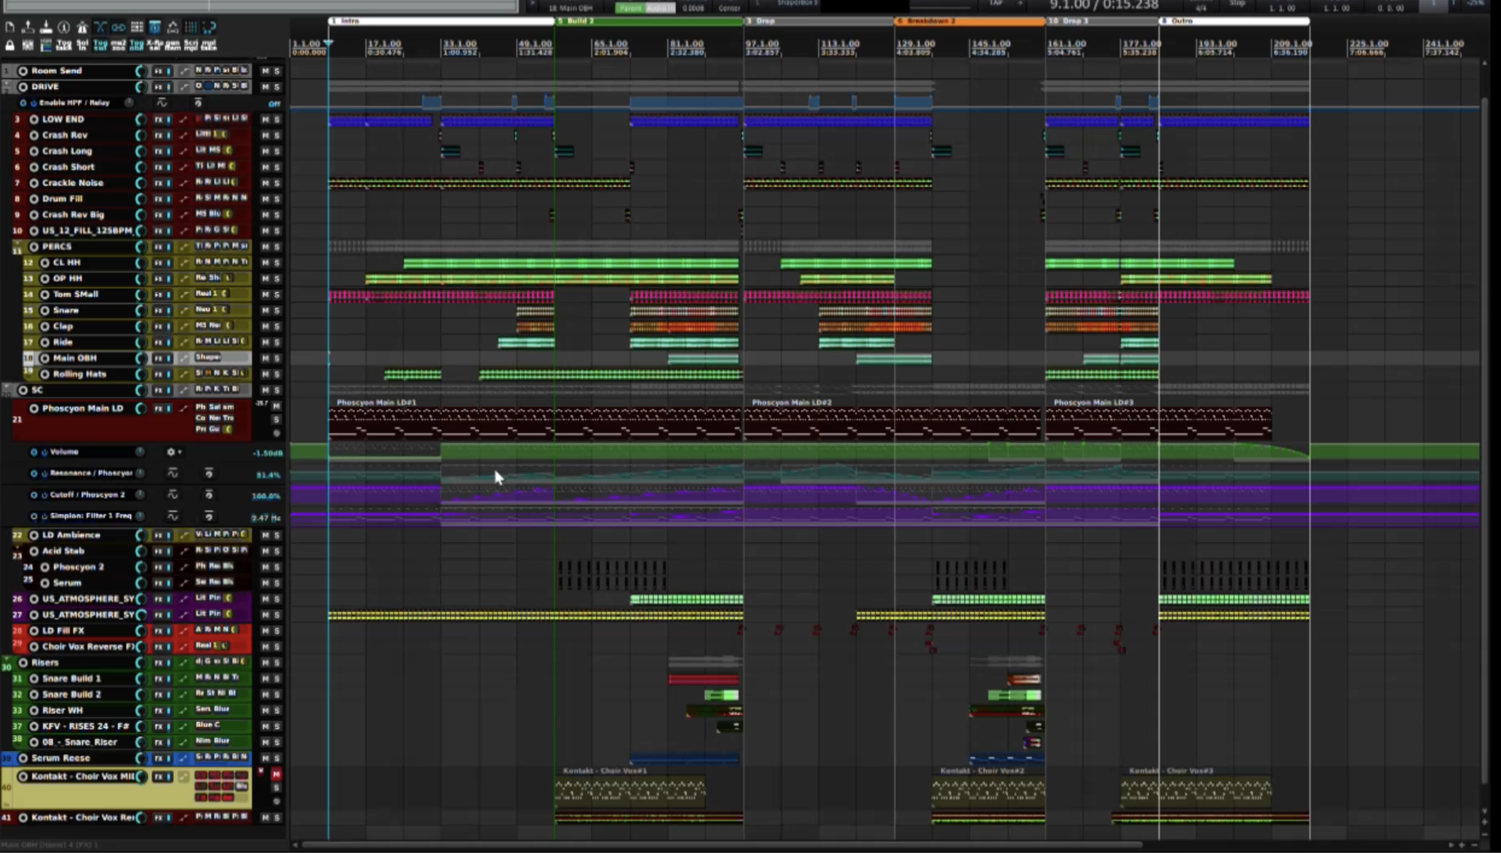
Task: Click the 'X-fa sel' toolbar button
Action: coord(155,45)
